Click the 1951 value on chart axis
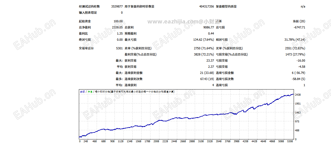The height and width of the screenshot is (145, 331). click(x=298, y=103)
